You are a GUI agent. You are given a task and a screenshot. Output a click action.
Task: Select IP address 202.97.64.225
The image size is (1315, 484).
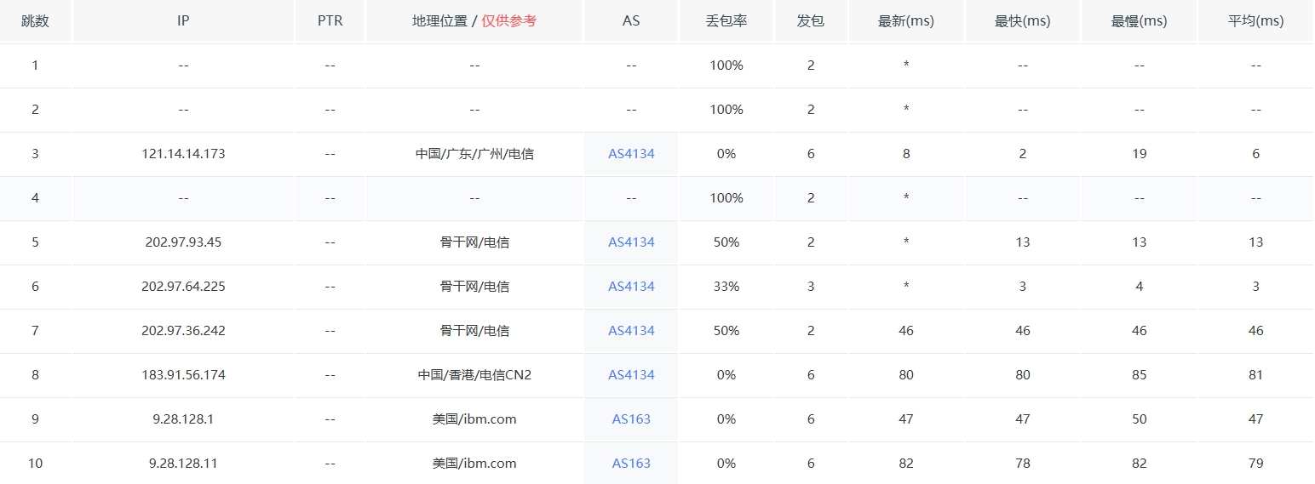[x=183, y=287]
